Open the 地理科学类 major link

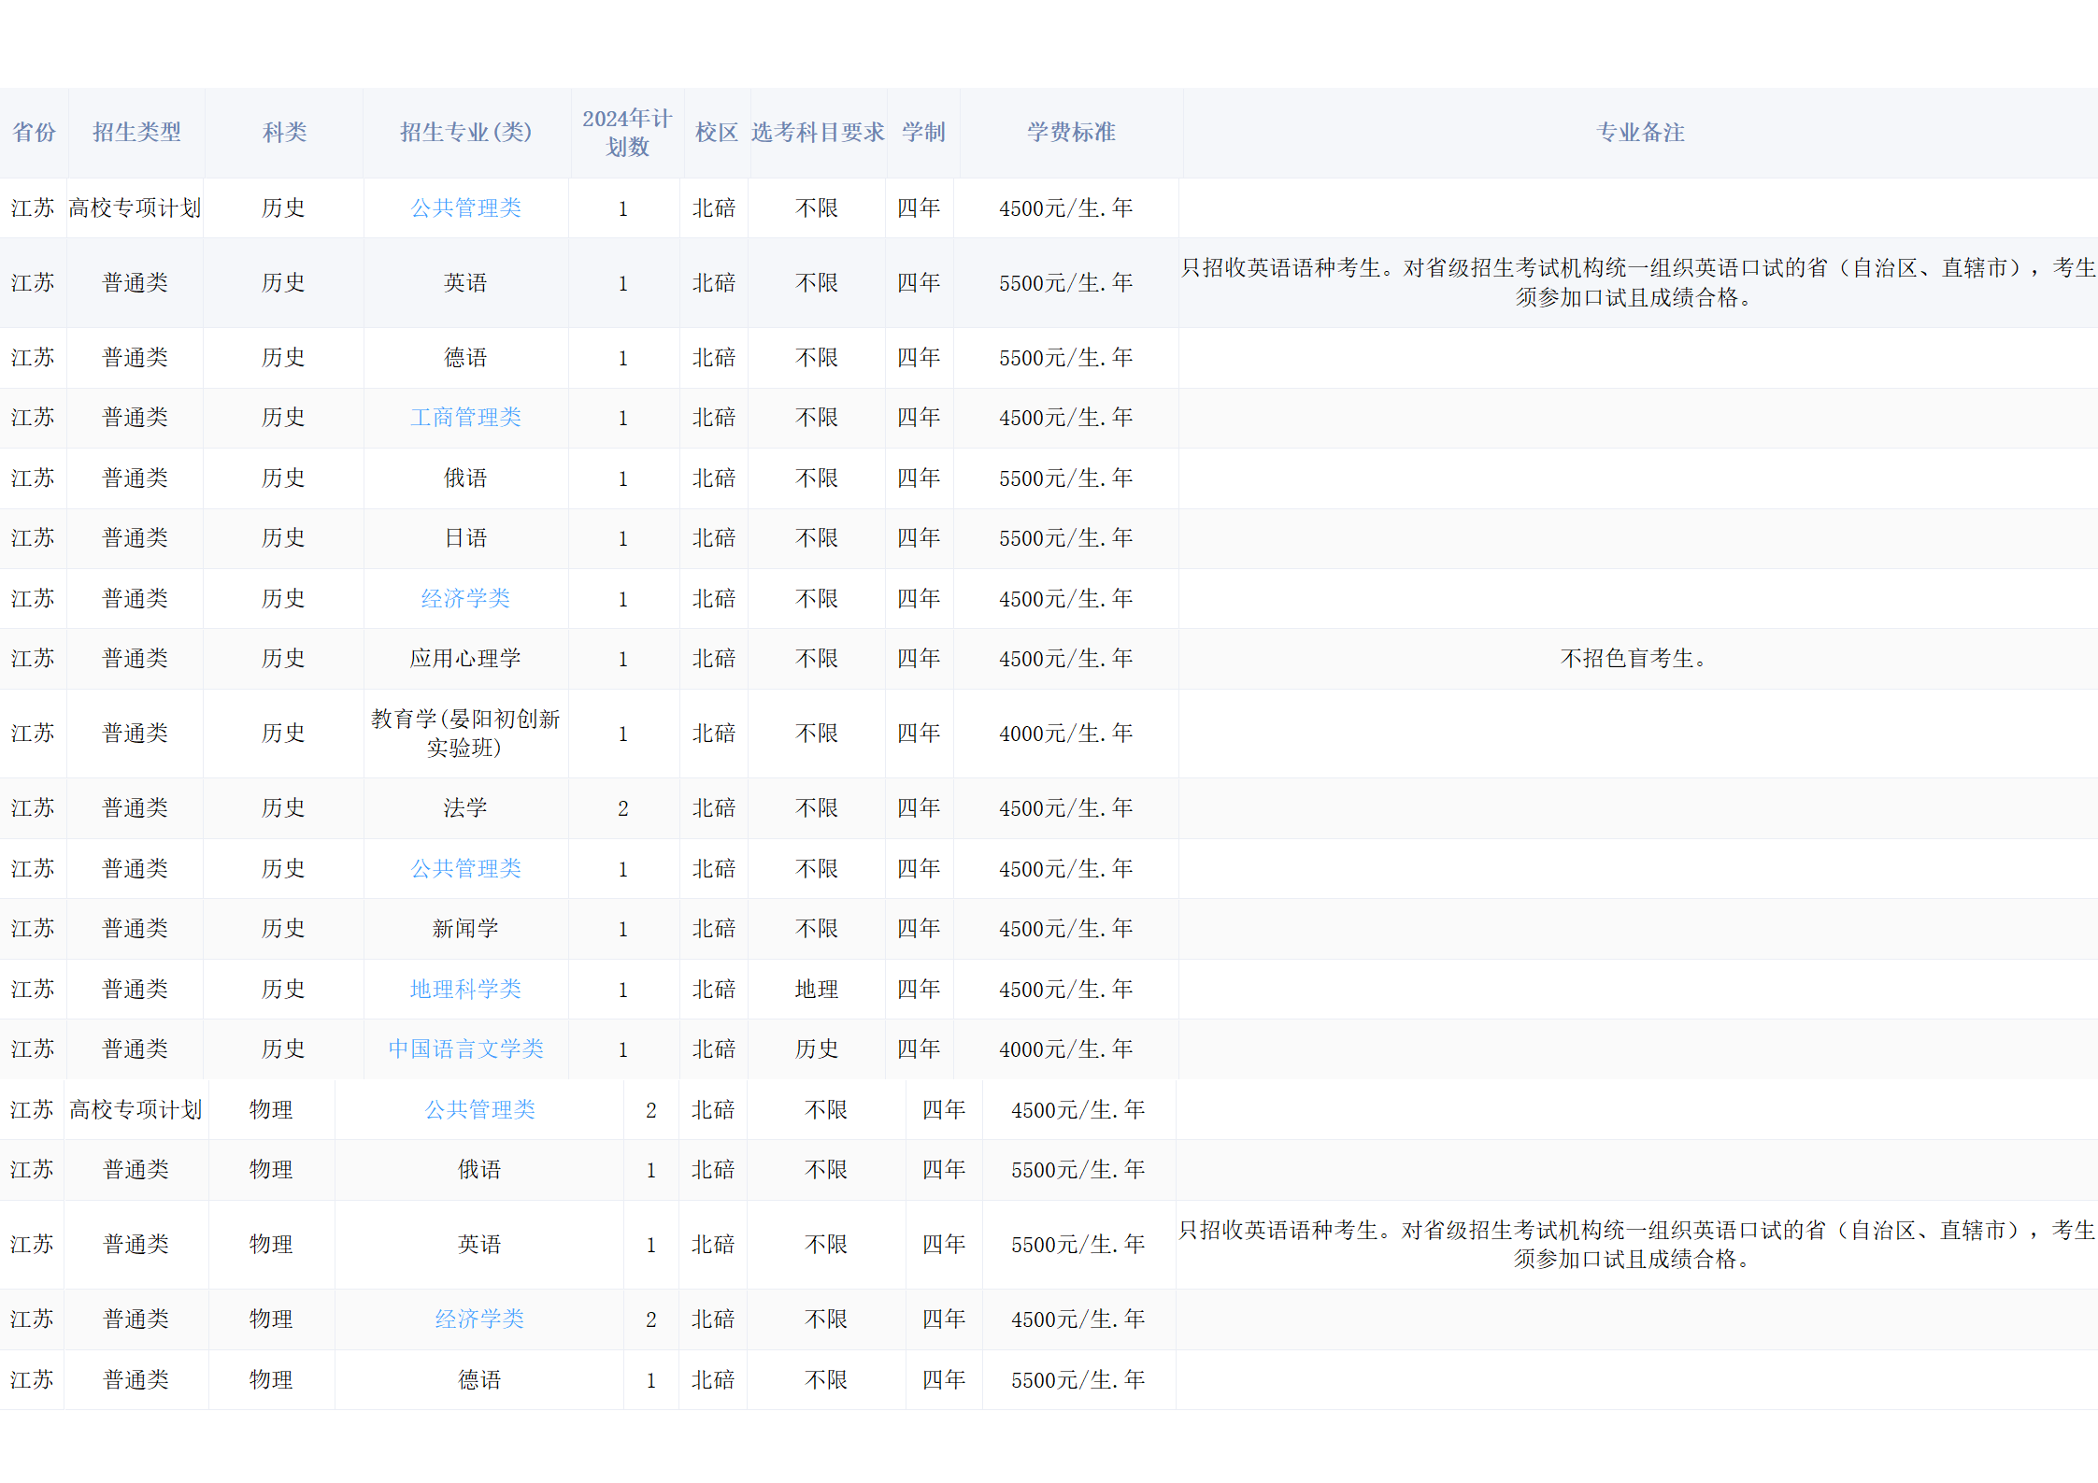465,989
